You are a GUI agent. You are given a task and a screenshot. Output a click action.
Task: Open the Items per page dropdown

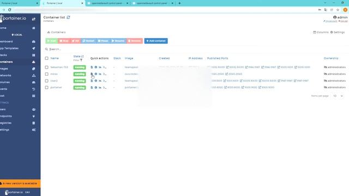coord(338,96)
